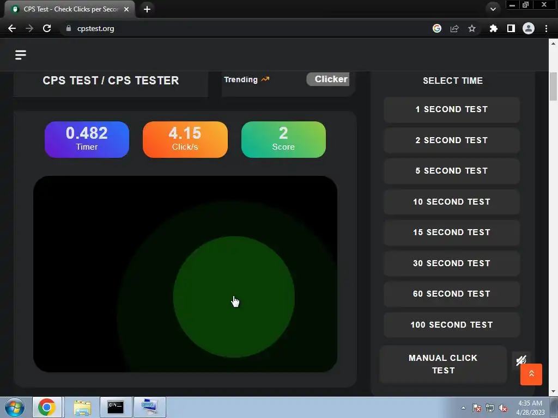Screen dimensions: 558x418
Task: Open the Chrome profile avatar
Action: (529, 28)
